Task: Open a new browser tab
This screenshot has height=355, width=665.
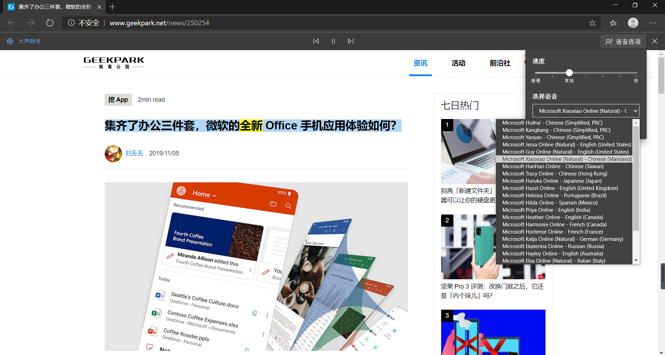Action: pyautogui.click(x=112, y=7)
